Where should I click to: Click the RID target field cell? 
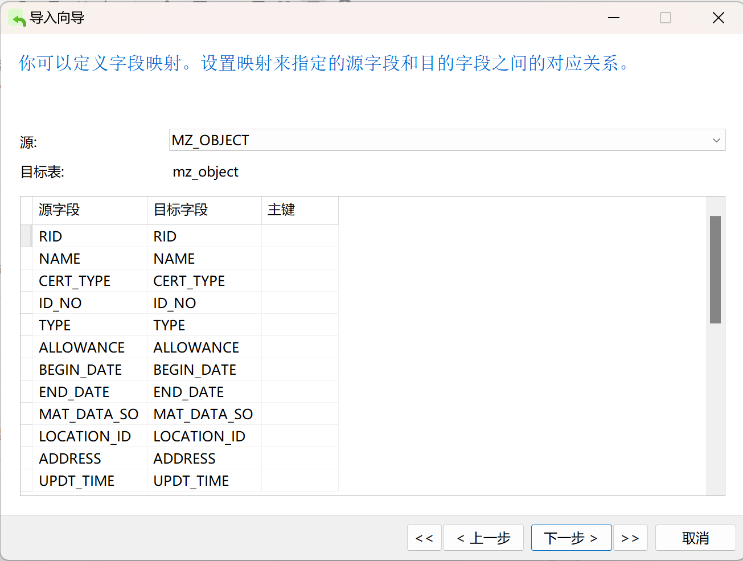tap(204, 236)
